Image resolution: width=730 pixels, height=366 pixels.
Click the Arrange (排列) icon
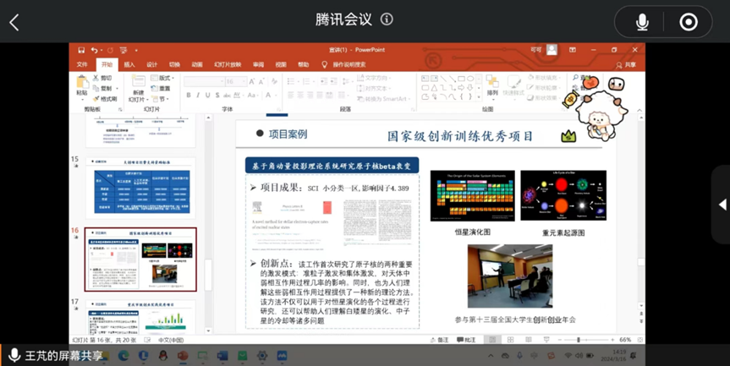492,84
